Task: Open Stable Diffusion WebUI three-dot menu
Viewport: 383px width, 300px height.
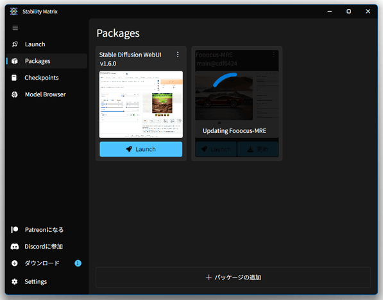Action: coord(178,55)
